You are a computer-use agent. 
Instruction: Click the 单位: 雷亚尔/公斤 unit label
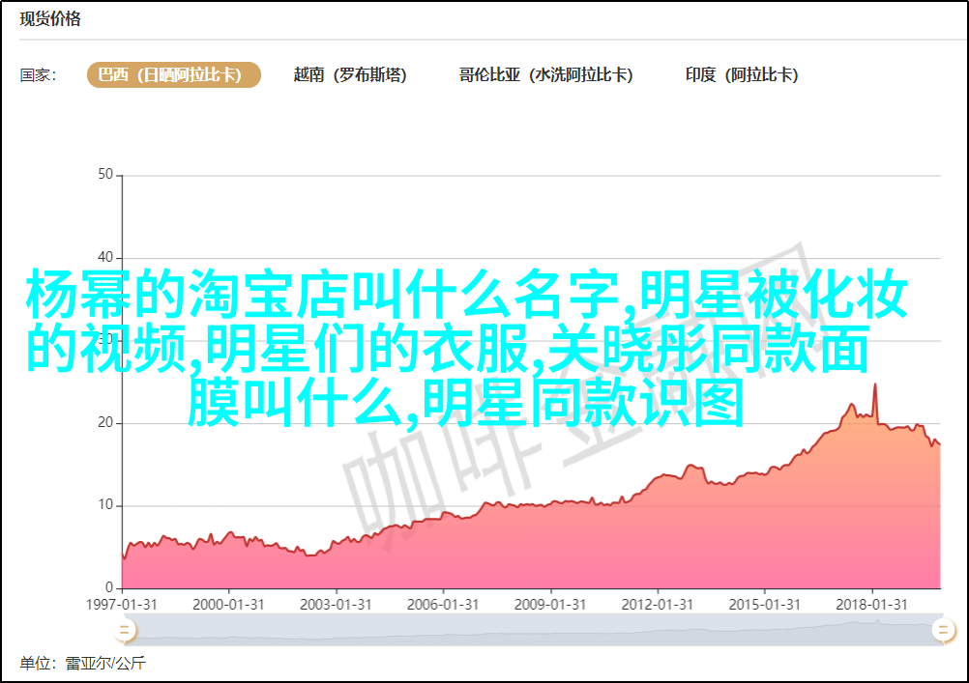82,664
